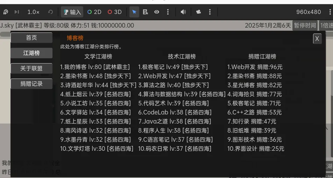The height and width of the screenshot is (178, 333).
Task: Click the 1倍速 speed button
Action: [x=326, y=25]
